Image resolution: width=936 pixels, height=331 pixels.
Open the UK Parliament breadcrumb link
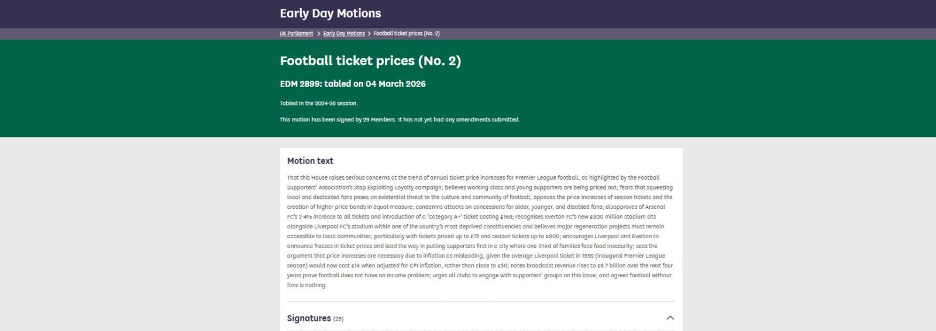pyautogui.click(x=296, y=34)
